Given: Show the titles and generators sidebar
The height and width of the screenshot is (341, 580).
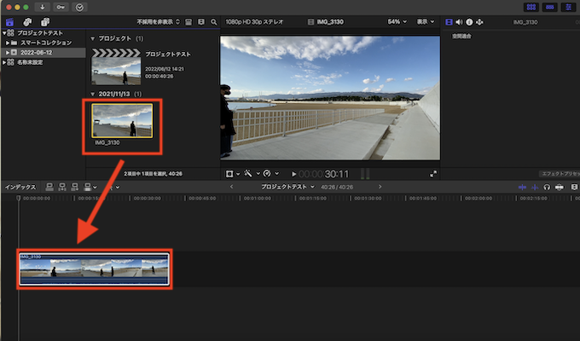Looking at the screenshot, I should tap(47, 21).
